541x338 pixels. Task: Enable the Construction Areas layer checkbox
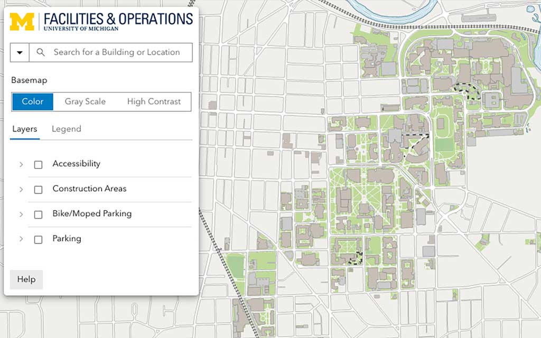[38, 190]
